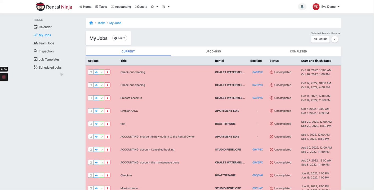Viewport: 374px width, 190px height.
Task: Open the All Rentals selector
Action: tap(320, 39)
